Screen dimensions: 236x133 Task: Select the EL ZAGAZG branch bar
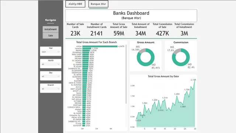pos(85,61)
